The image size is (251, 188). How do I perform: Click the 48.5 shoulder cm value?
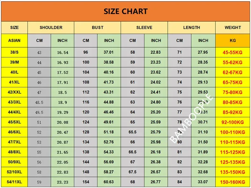pos(39,102)
